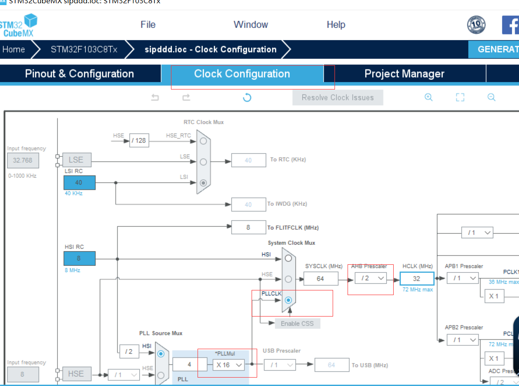The image size is (519, 386).
Task: Go to Home breadcrumb
Action: click(x=14, y=49)
